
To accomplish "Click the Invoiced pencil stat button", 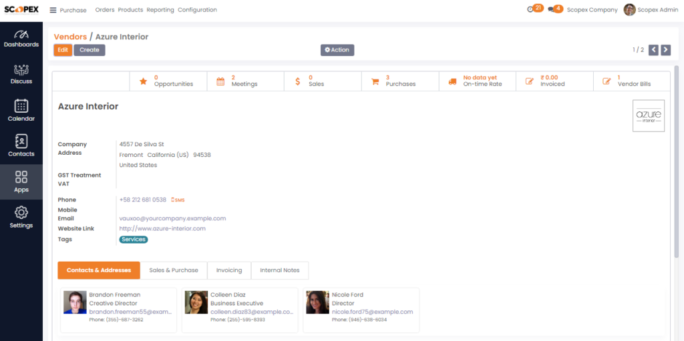I will (x=554, y=81).
